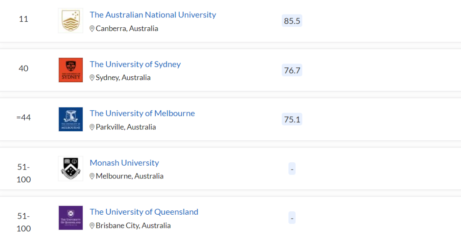
Task: Open The University of Melbourne link
Action: [142, 113]
